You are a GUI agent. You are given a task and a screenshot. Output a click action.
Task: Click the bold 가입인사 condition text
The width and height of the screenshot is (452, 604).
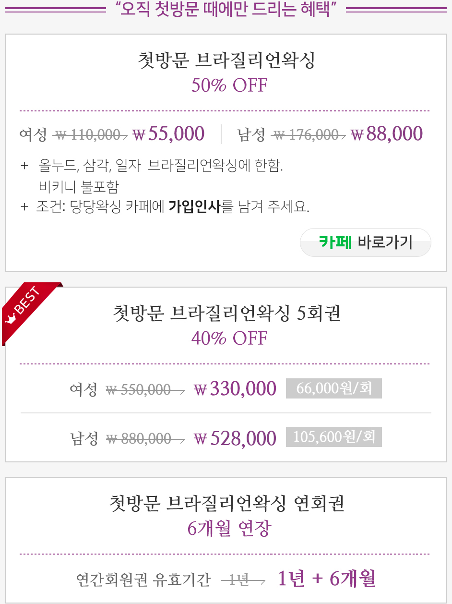[195, 207]
